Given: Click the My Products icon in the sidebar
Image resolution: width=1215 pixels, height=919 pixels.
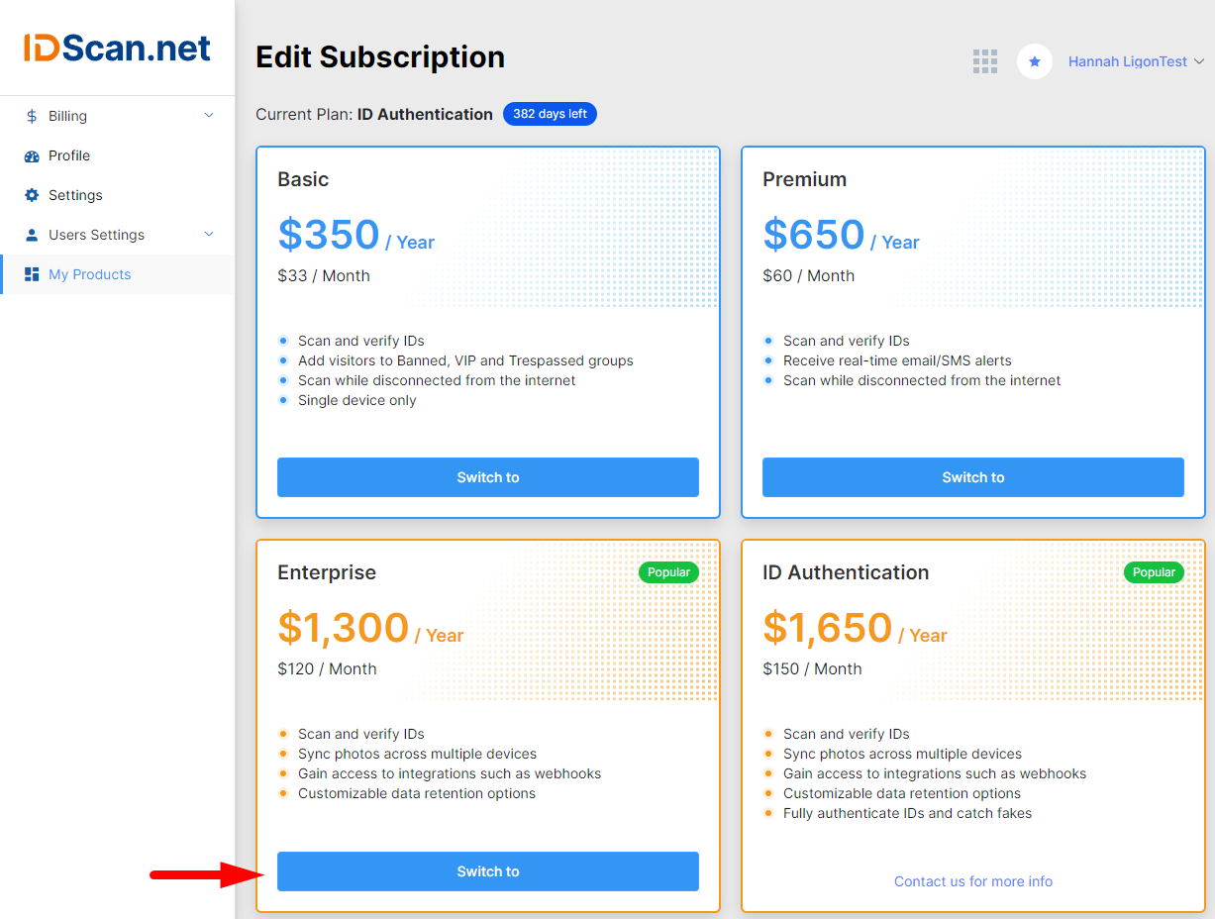Looking at the screenshot, I should tap(32, 274).
